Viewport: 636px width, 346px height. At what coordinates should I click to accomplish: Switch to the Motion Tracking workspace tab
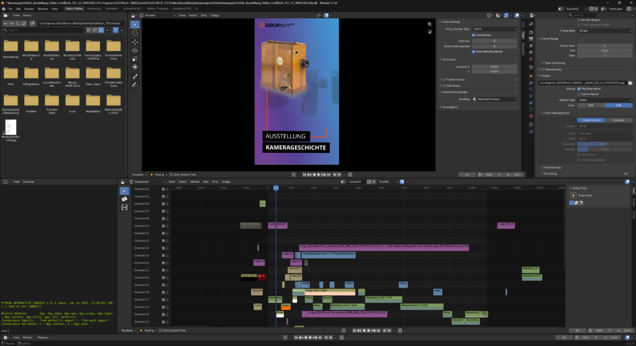point(157,9)
